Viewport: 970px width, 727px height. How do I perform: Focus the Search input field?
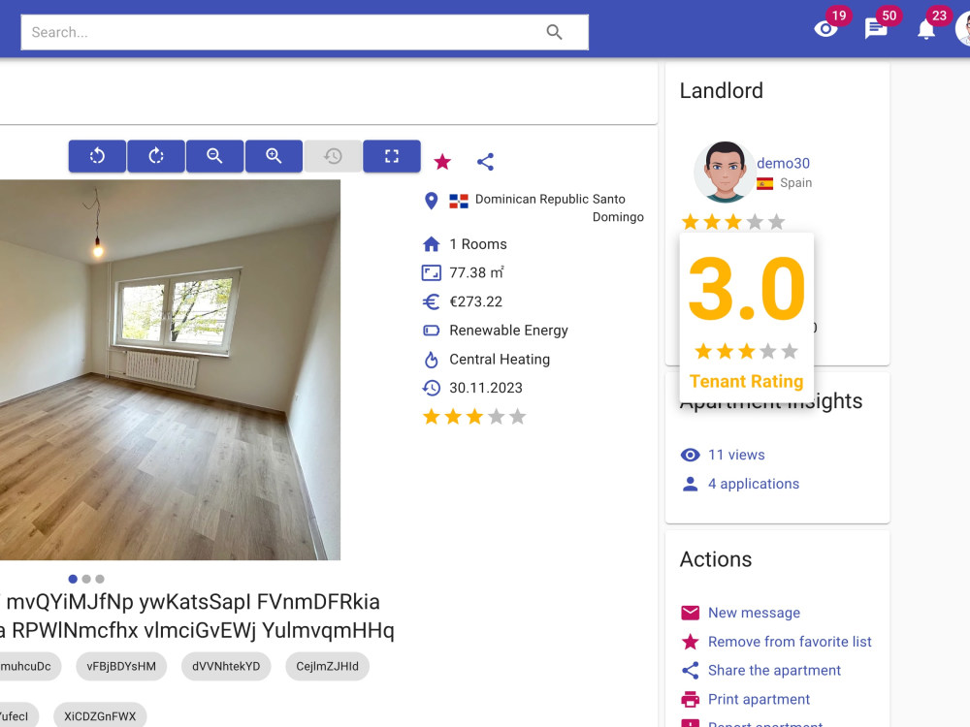click(x=305, y=32)
